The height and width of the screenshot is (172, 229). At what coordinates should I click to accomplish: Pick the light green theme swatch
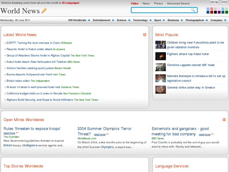[x=226, y=9]
